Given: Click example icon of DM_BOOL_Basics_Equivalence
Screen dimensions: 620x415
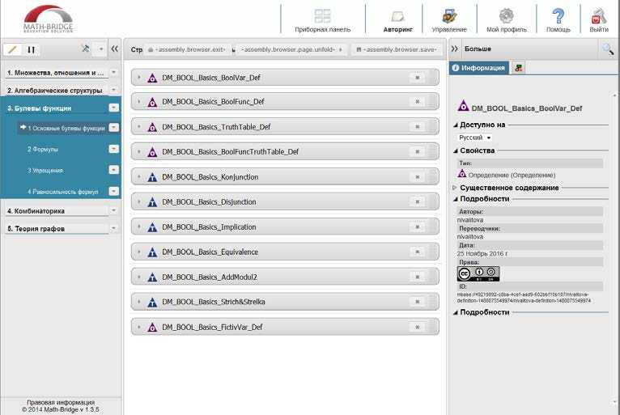Looking at the screenshot, I should click(x=152, y=252).
